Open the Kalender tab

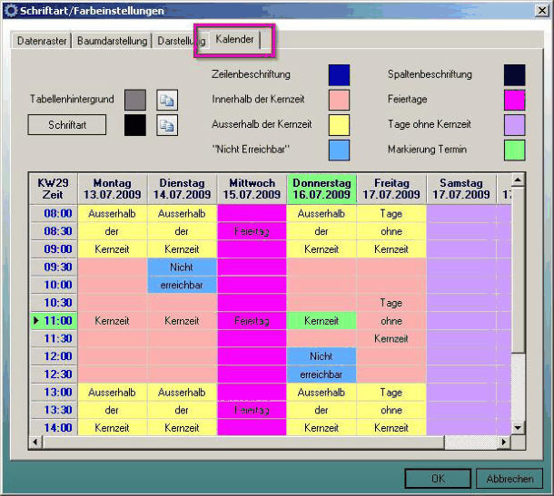pyautogui.click(x=234, y=39)
